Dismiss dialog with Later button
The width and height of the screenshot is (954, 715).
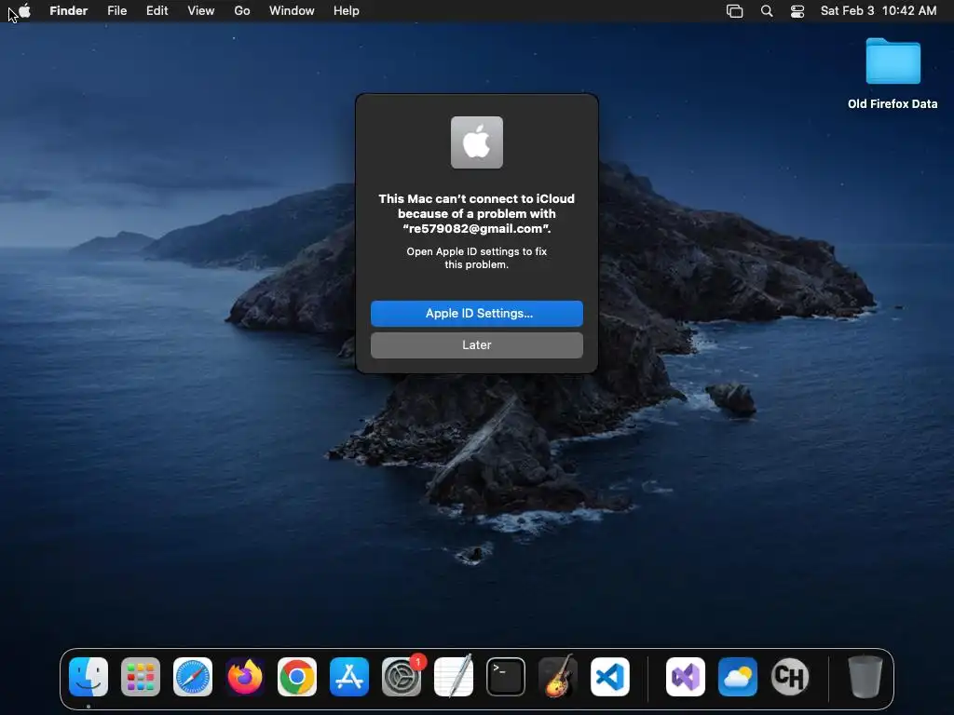[476, 344]
